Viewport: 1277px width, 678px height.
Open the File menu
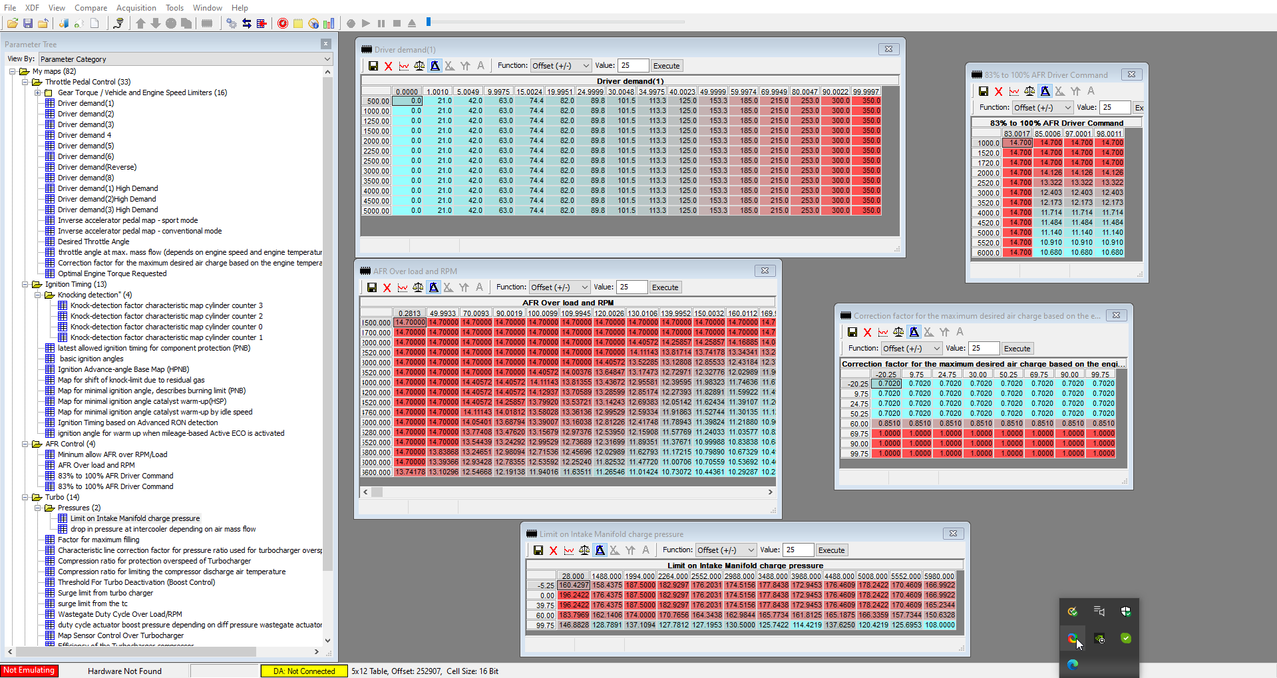click(x=10, y=8)
